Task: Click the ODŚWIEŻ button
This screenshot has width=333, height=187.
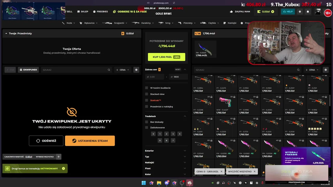Action: [46, 141]
